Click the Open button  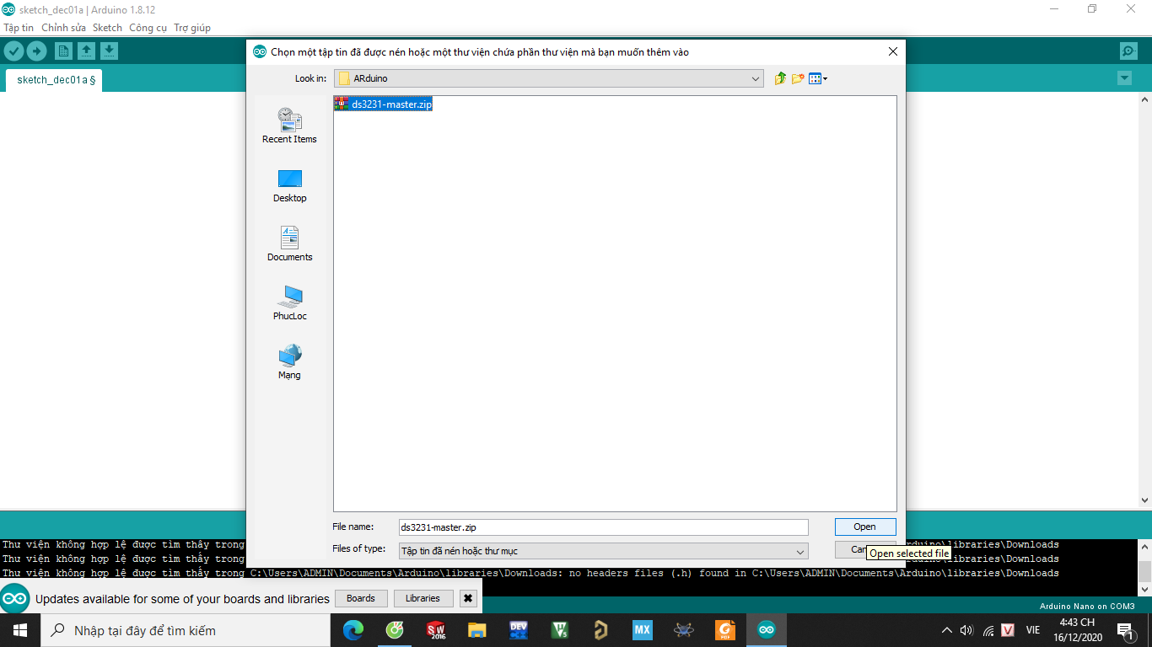coord(865,527)
